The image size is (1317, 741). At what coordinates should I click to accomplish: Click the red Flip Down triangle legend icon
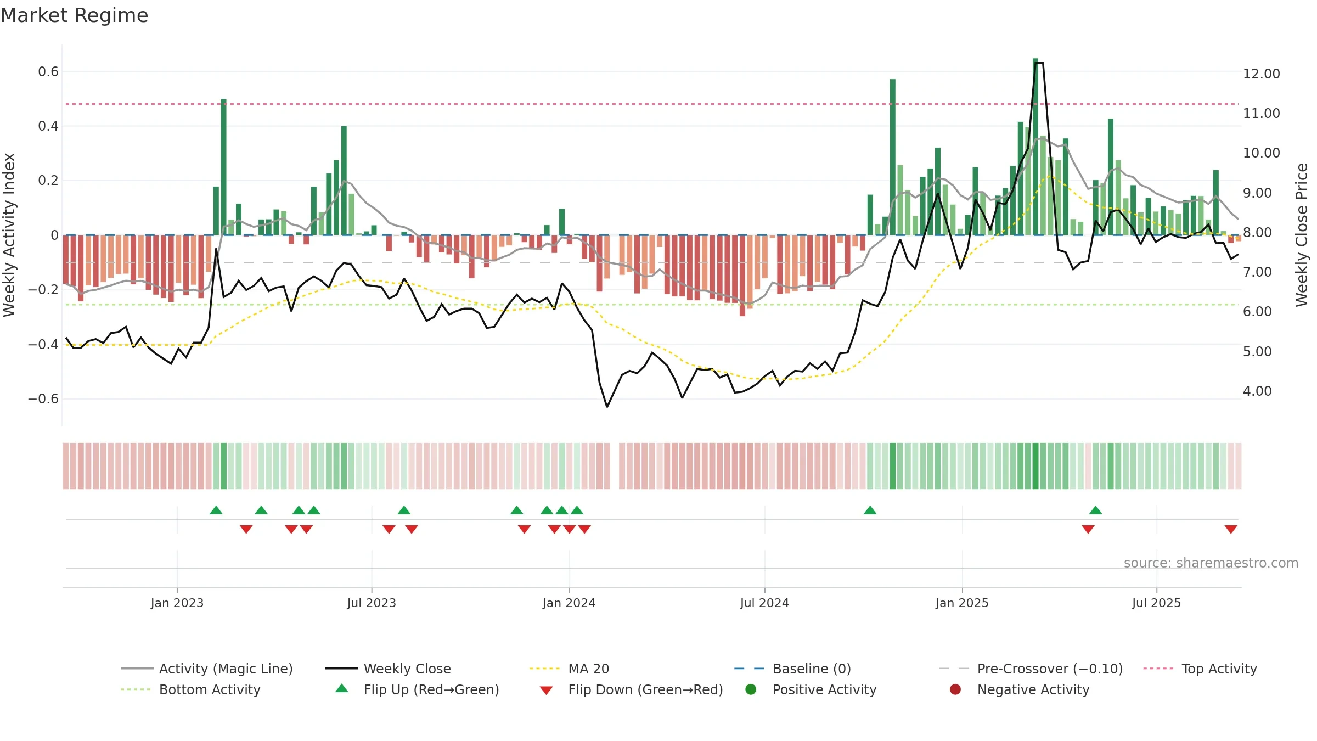[546, 690]
